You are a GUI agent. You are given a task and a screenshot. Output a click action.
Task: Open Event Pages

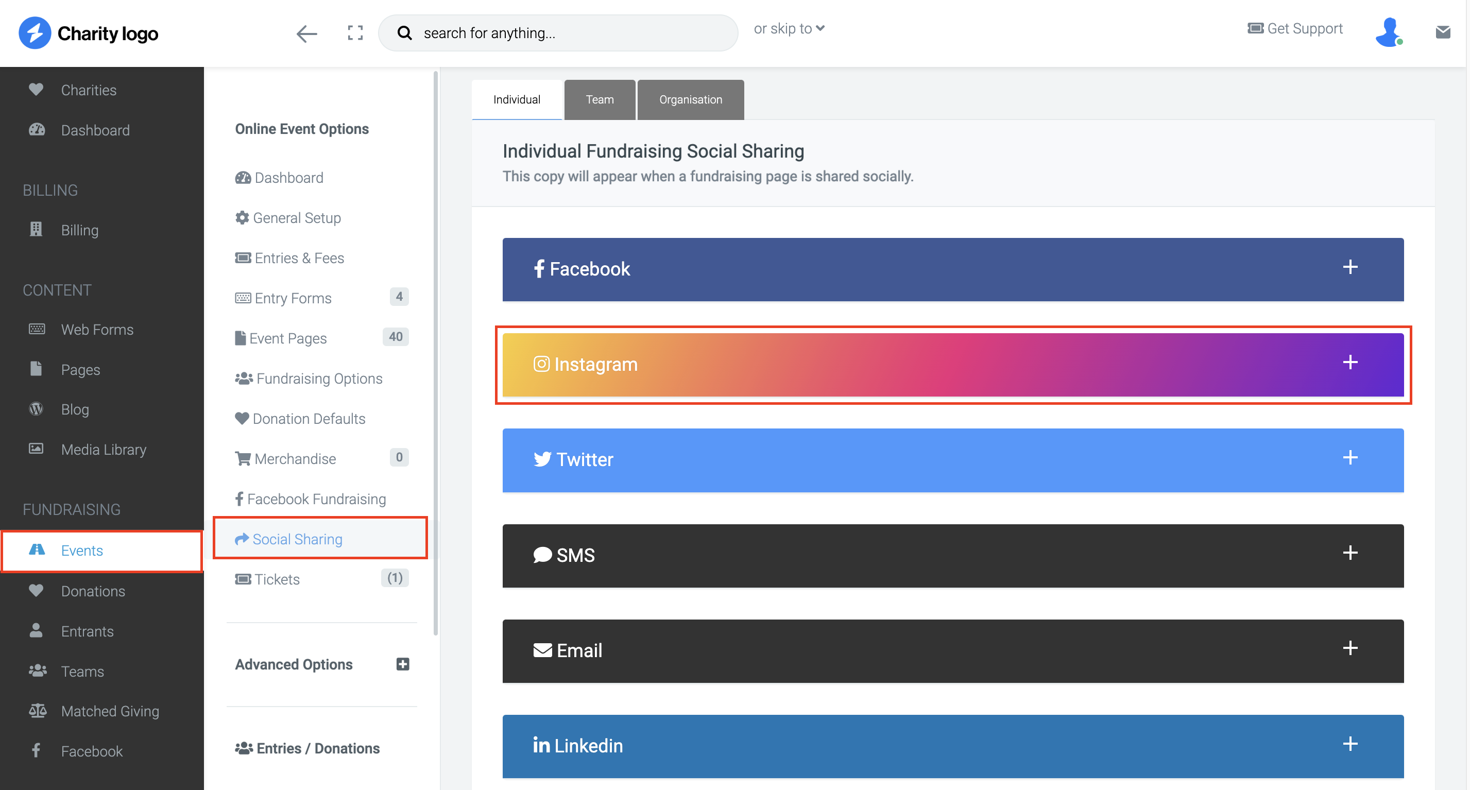281,338
